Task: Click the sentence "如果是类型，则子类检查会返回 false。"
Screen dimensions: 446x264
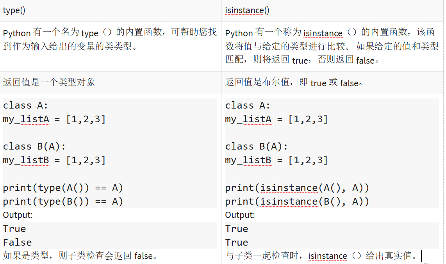Action: pyautogui.click(x=80, y=256)
